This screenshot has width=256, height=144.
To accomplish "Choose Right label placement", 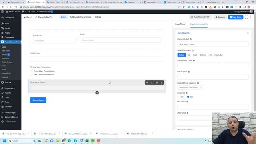I will pos(195,55).
